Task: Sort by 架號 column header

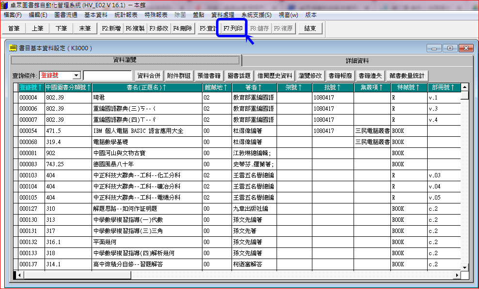Action: (294, 87)
